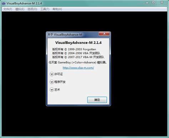
Task: Open the http://www.vba-m.com/ link
Action: (78, 68)
